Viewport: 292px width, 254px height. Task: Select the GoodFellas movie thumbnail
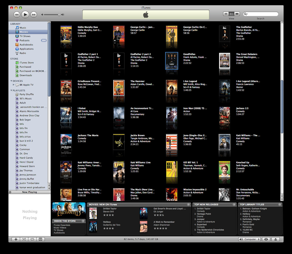tap(172, 61)
